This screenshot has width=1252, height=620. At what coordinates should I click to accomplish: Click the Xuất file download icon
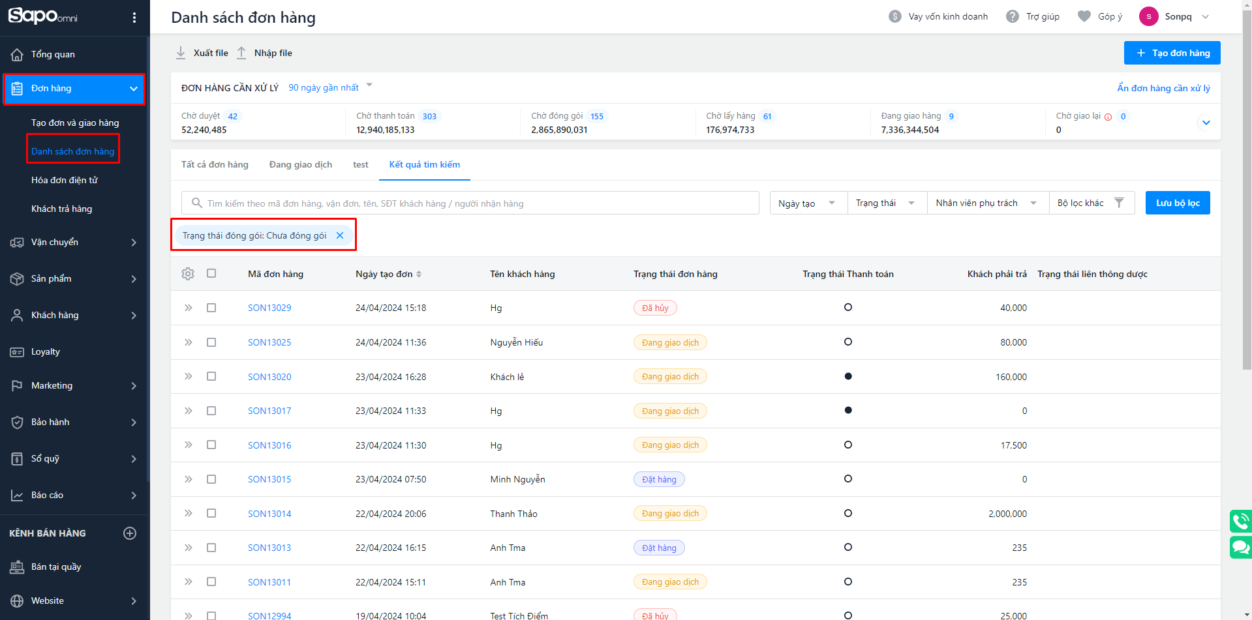point(181,53)
